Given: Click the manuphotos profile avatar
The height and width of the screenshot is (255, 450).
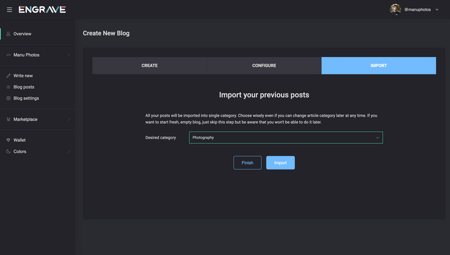Looking at the screenshot, I should click(x=395, y=9).
